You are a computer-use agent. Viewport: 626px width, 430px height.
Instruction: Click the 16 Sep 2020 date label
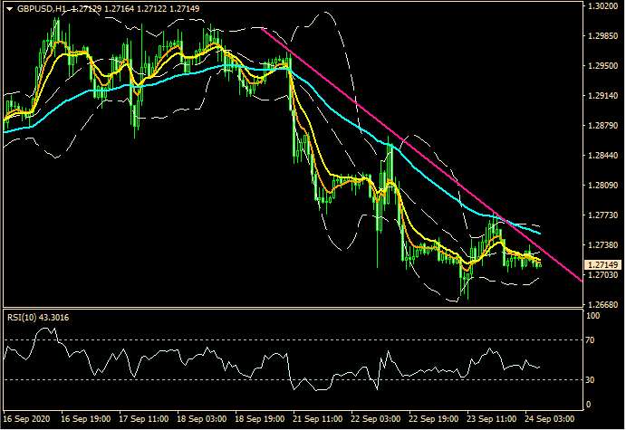pos(26,420)
